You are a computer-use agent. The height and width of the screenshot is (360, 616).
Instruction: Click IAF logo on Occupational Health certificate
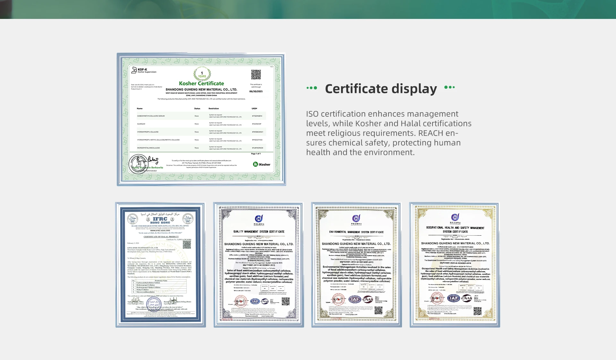(x=453, y=298)
